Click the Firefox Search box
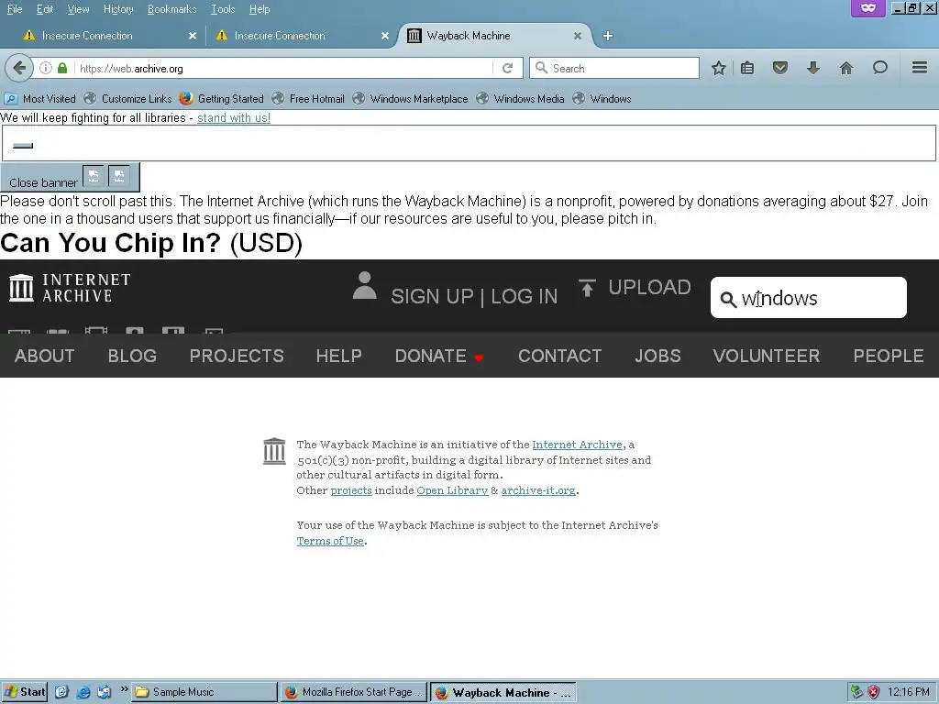939x704 pixels. point(613,68)
